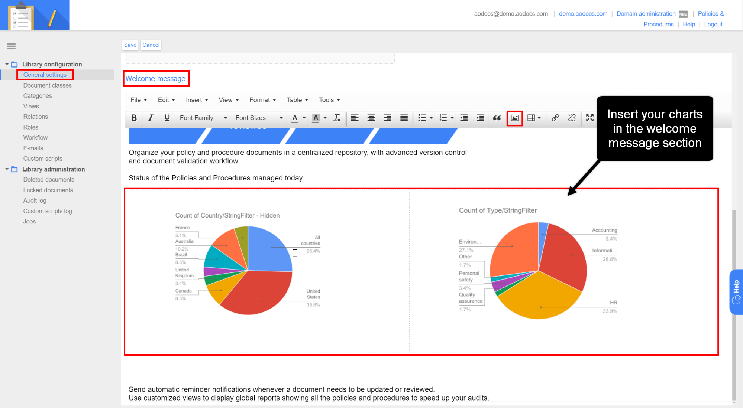The width and height of the screenshot is (743, 408).
Task: Insert a numbered list
Action: [443, 118]
